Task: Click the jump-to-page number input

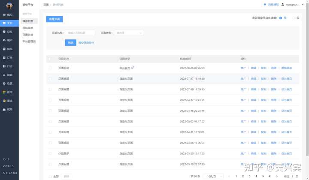Action: (292, 176)
